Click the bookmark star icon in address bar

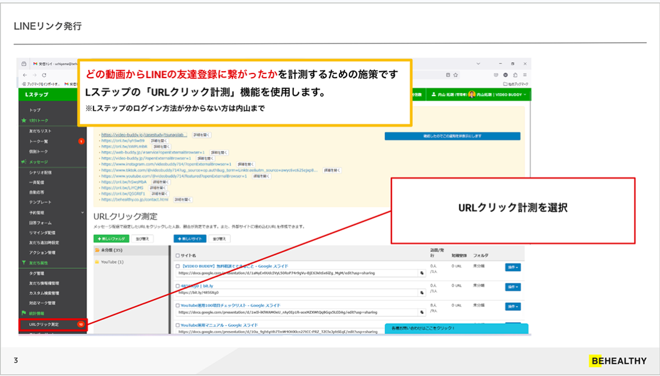(455, 75)
